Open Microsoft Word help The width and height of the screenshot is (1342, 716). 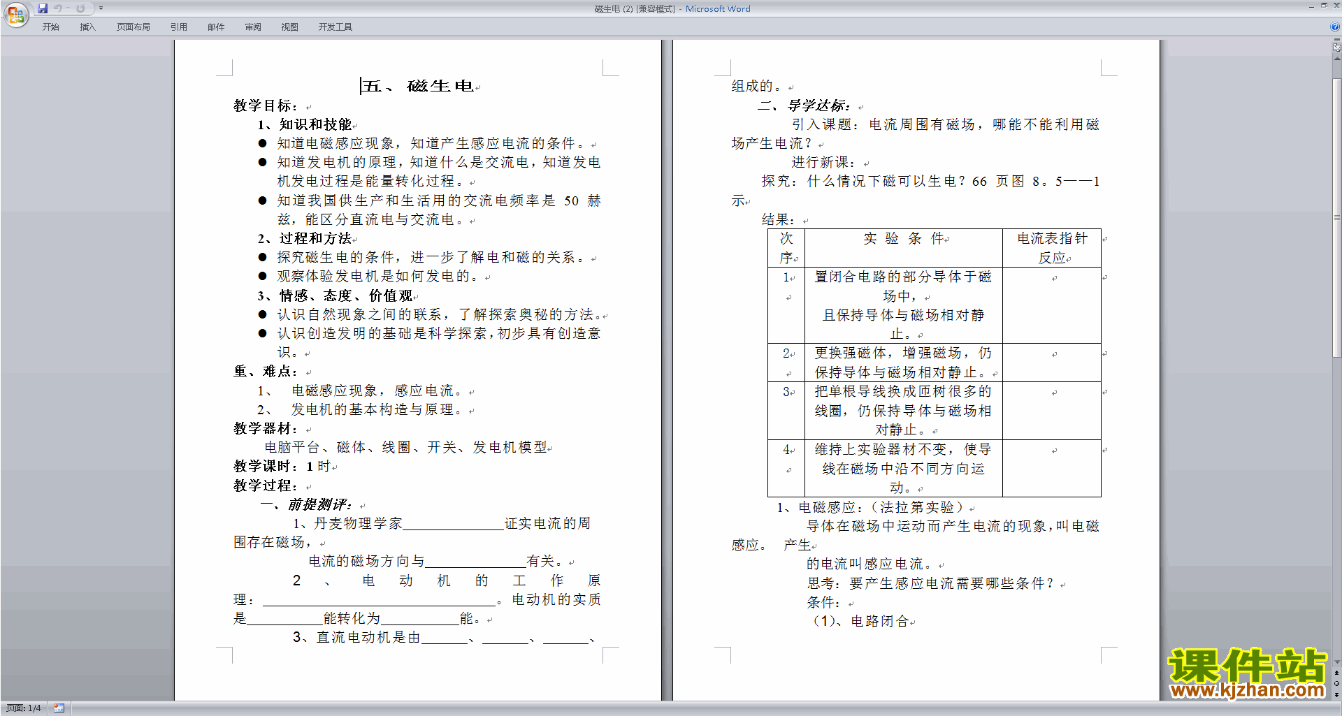coord(1335,27)
